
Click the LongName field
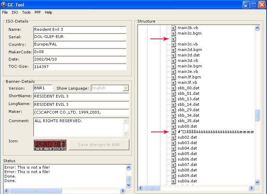point(81,104)
